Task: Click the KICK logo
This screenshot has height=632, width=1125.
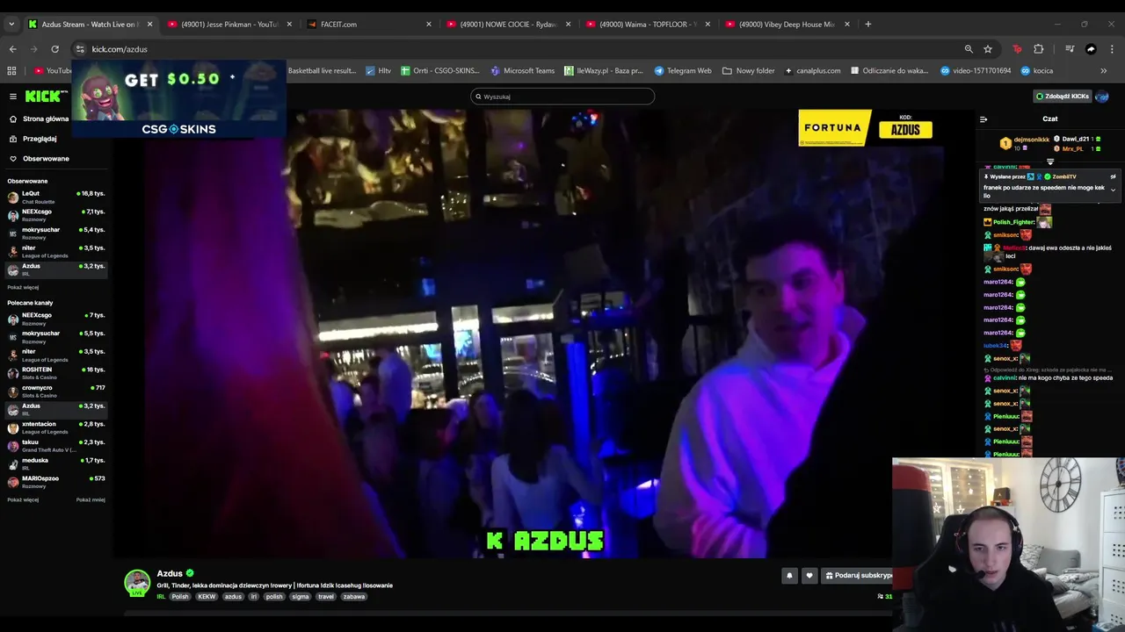Action: pos(44,97)
